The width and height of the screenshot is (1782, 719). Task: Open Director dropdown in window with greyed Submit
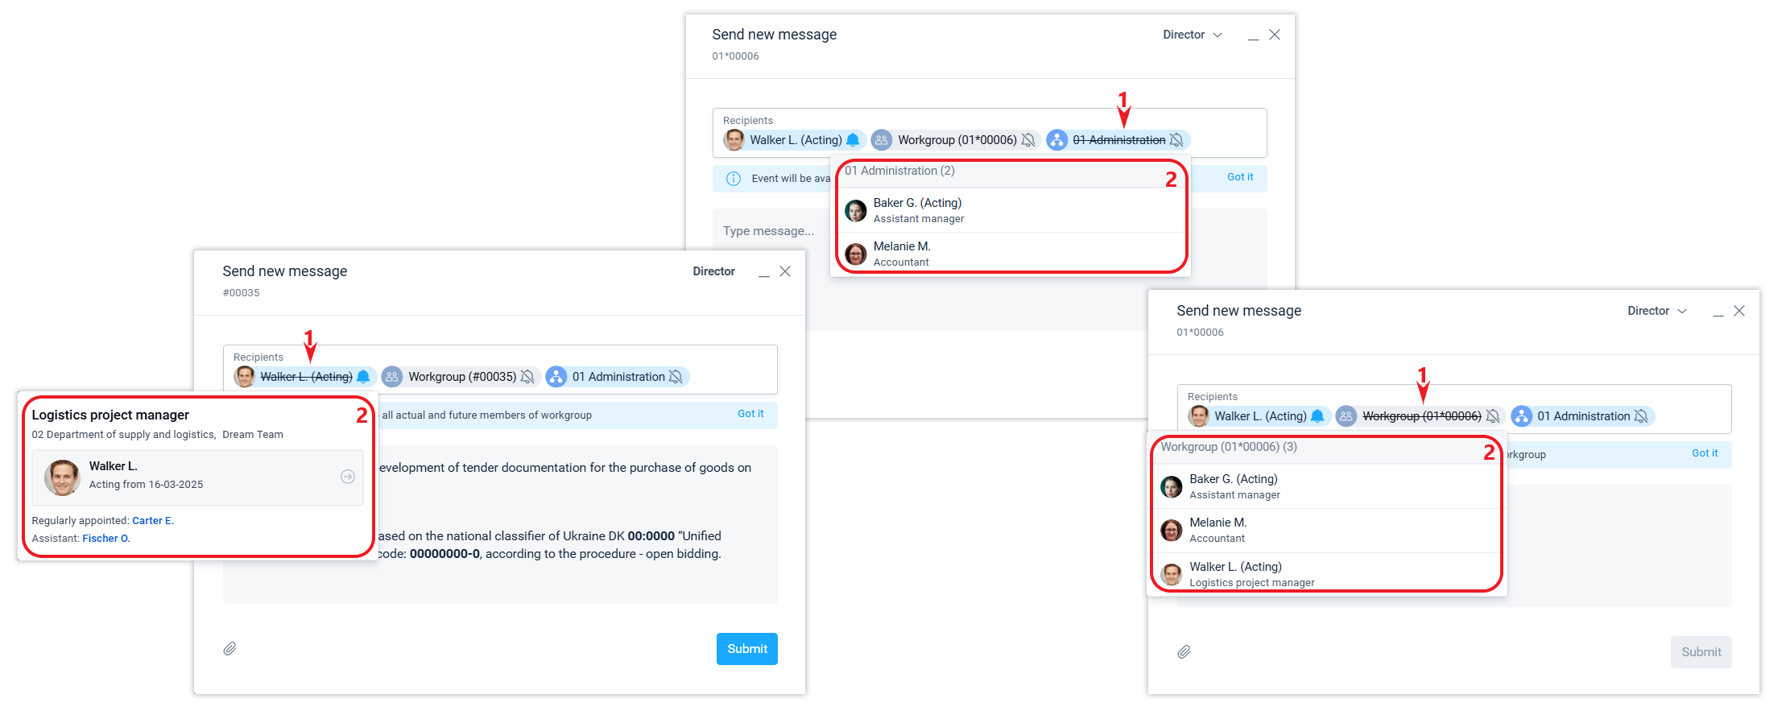(1656, 311)
